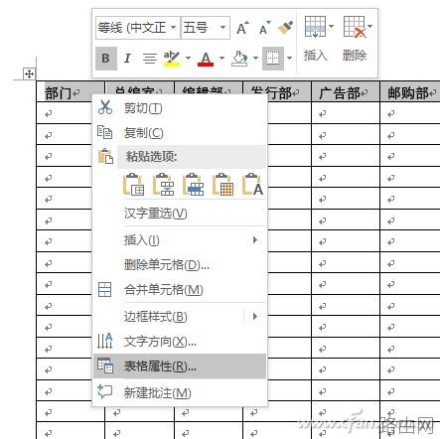Click the third paste option icon

coord(193,185)
